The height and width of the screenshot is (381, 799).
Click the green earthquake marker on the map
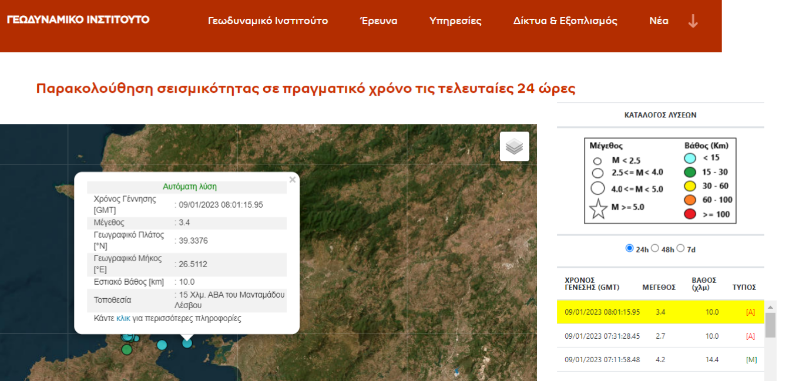[x=127, y=350]
